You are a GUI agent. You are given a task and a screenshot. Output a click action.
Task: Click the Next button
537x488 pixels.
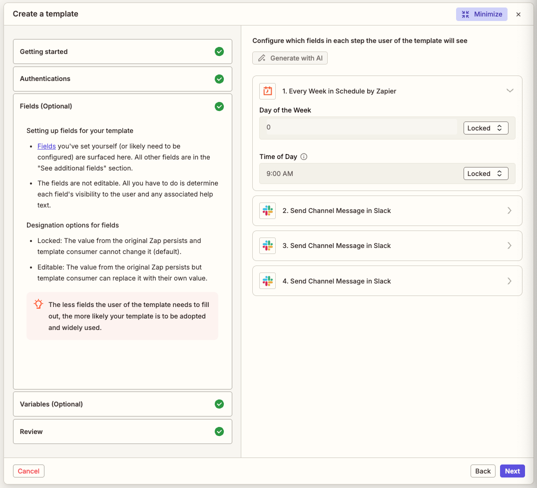pyautogui.click(x=512, y=471)
